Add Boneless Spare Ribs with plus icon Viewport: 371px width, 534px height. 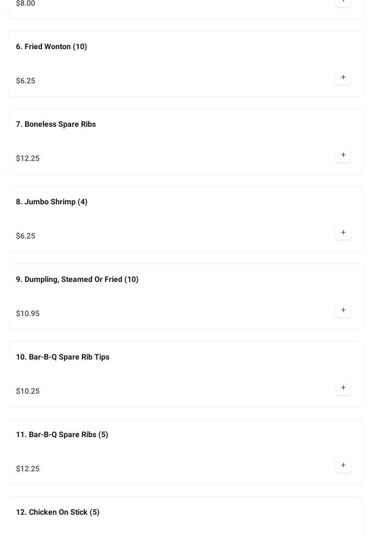343,155
